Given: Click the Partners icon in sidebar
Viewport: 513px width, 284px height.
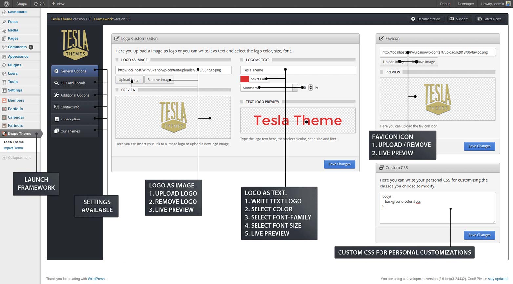Looking at the screenshot, I should coord(4,126).
